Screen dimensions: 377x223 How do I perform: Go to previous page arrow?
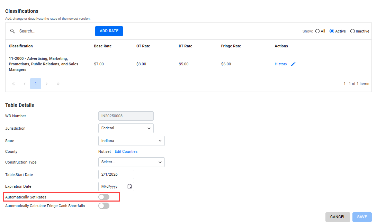[x=25, y=84]
